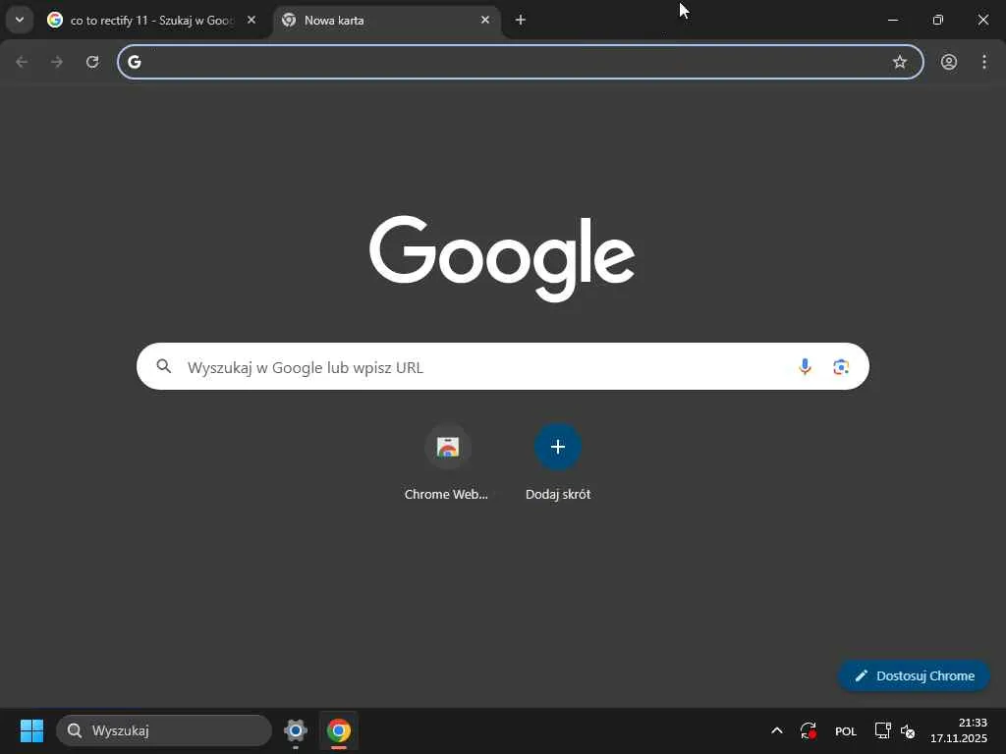Viewport: 1006px width, 754px height.
Task: Reload the page
Action: coord(92,62)
